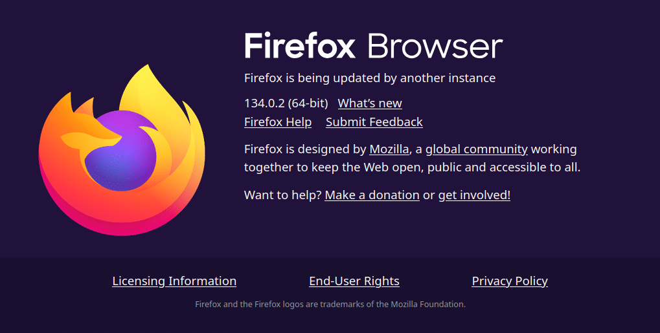This screenshot has width=660, height=333.
Task: View the End-User Rights page
Action: [x=354, y=281]
